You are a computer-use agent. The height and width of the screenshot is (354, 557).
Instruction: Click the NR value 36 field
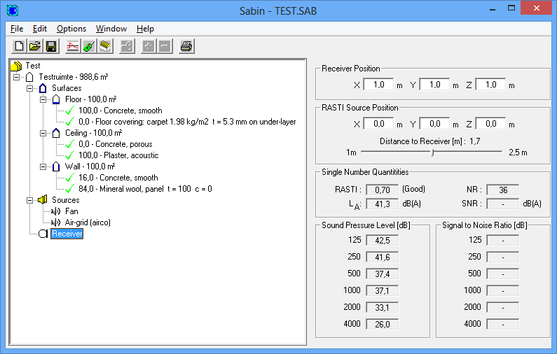(x=502, y=190)
